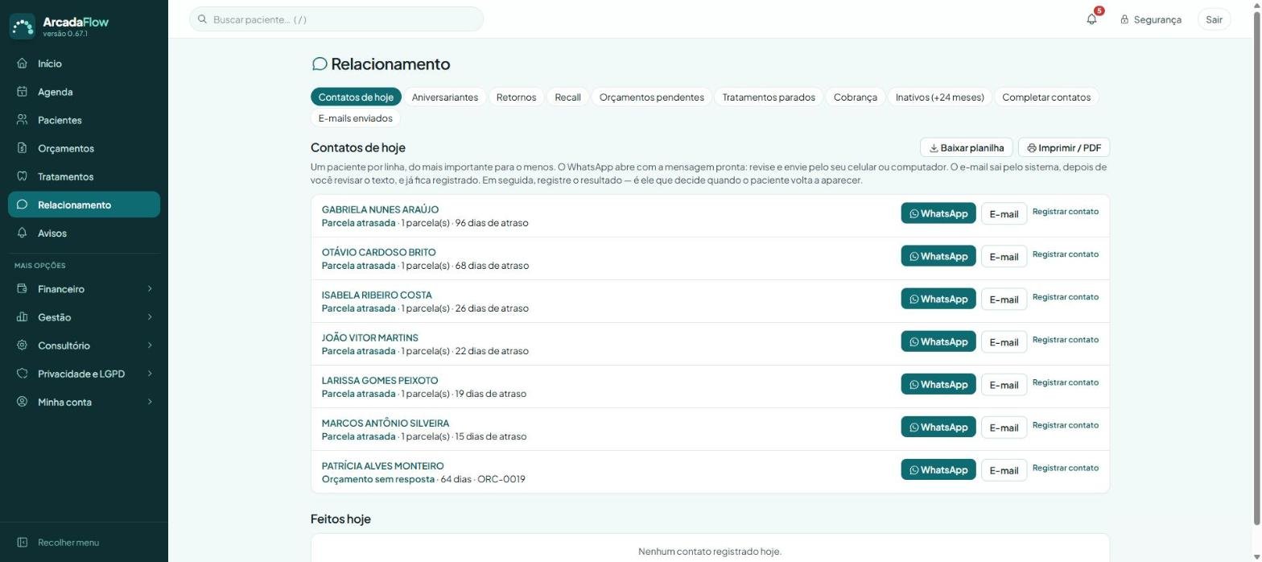Go to Agenda in the sidebar

[x=84, y=92]
